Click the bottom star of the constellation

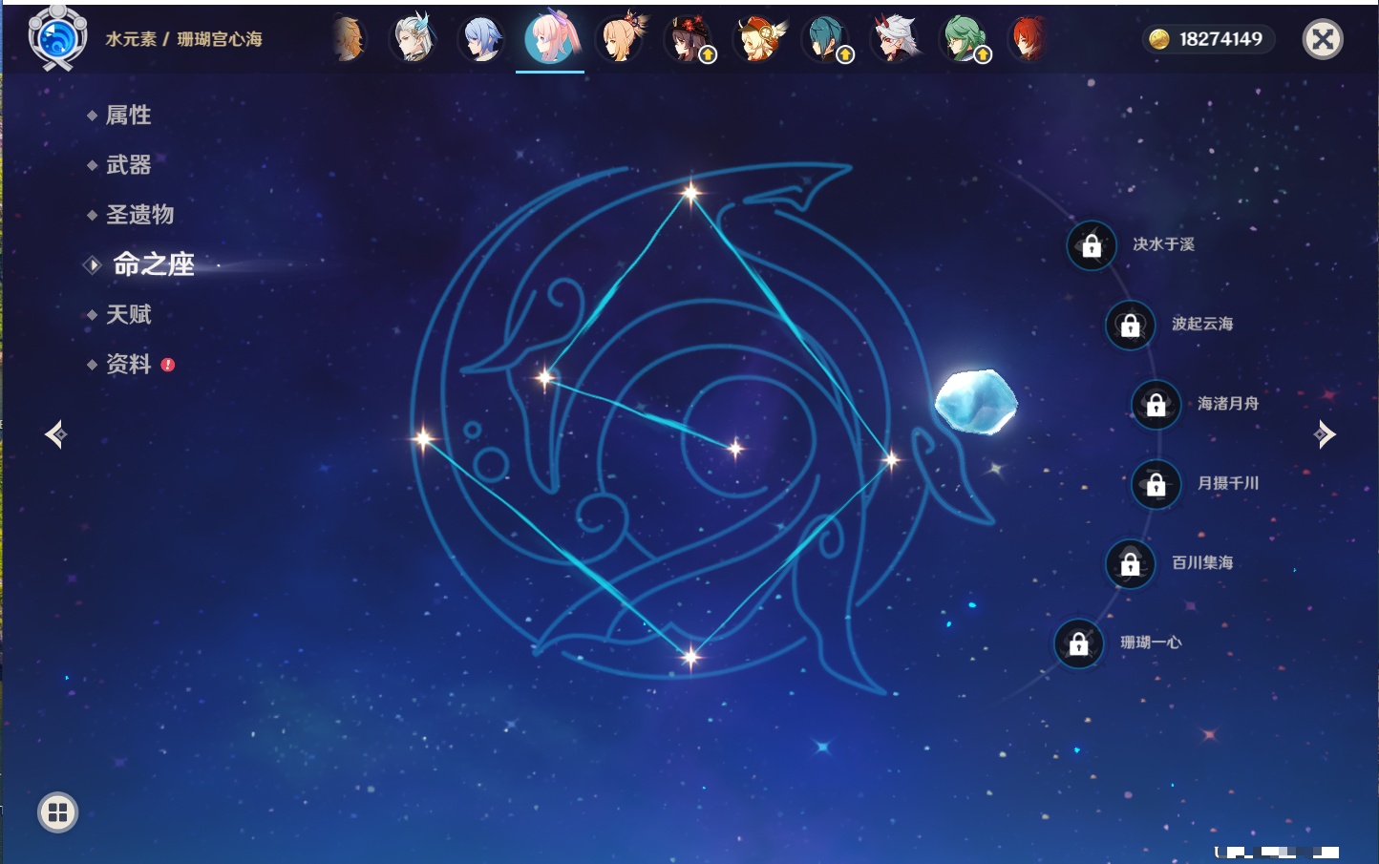pyautogui.click(x=690, y=656)
